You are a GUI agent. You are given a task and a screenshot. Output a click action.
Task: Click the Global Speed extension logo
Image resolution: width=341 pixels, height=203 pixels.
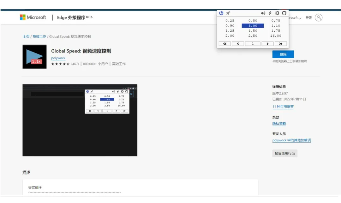[x=35, y=57]
